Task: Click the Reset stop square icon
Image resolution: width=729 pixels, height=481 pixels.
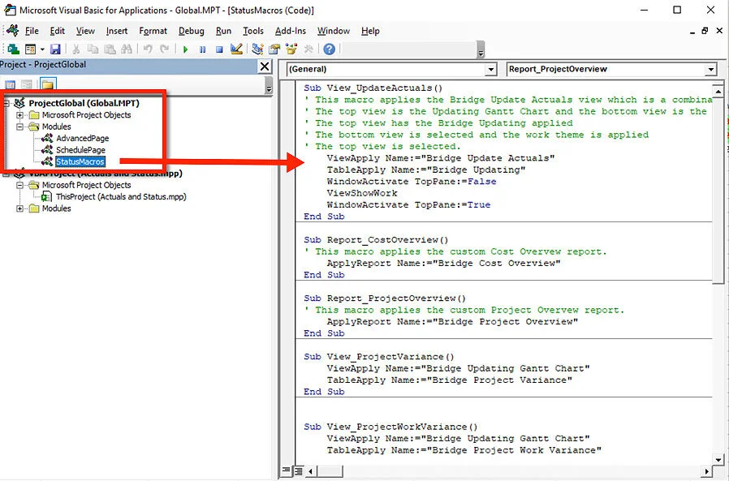Action: pos(219,49)
